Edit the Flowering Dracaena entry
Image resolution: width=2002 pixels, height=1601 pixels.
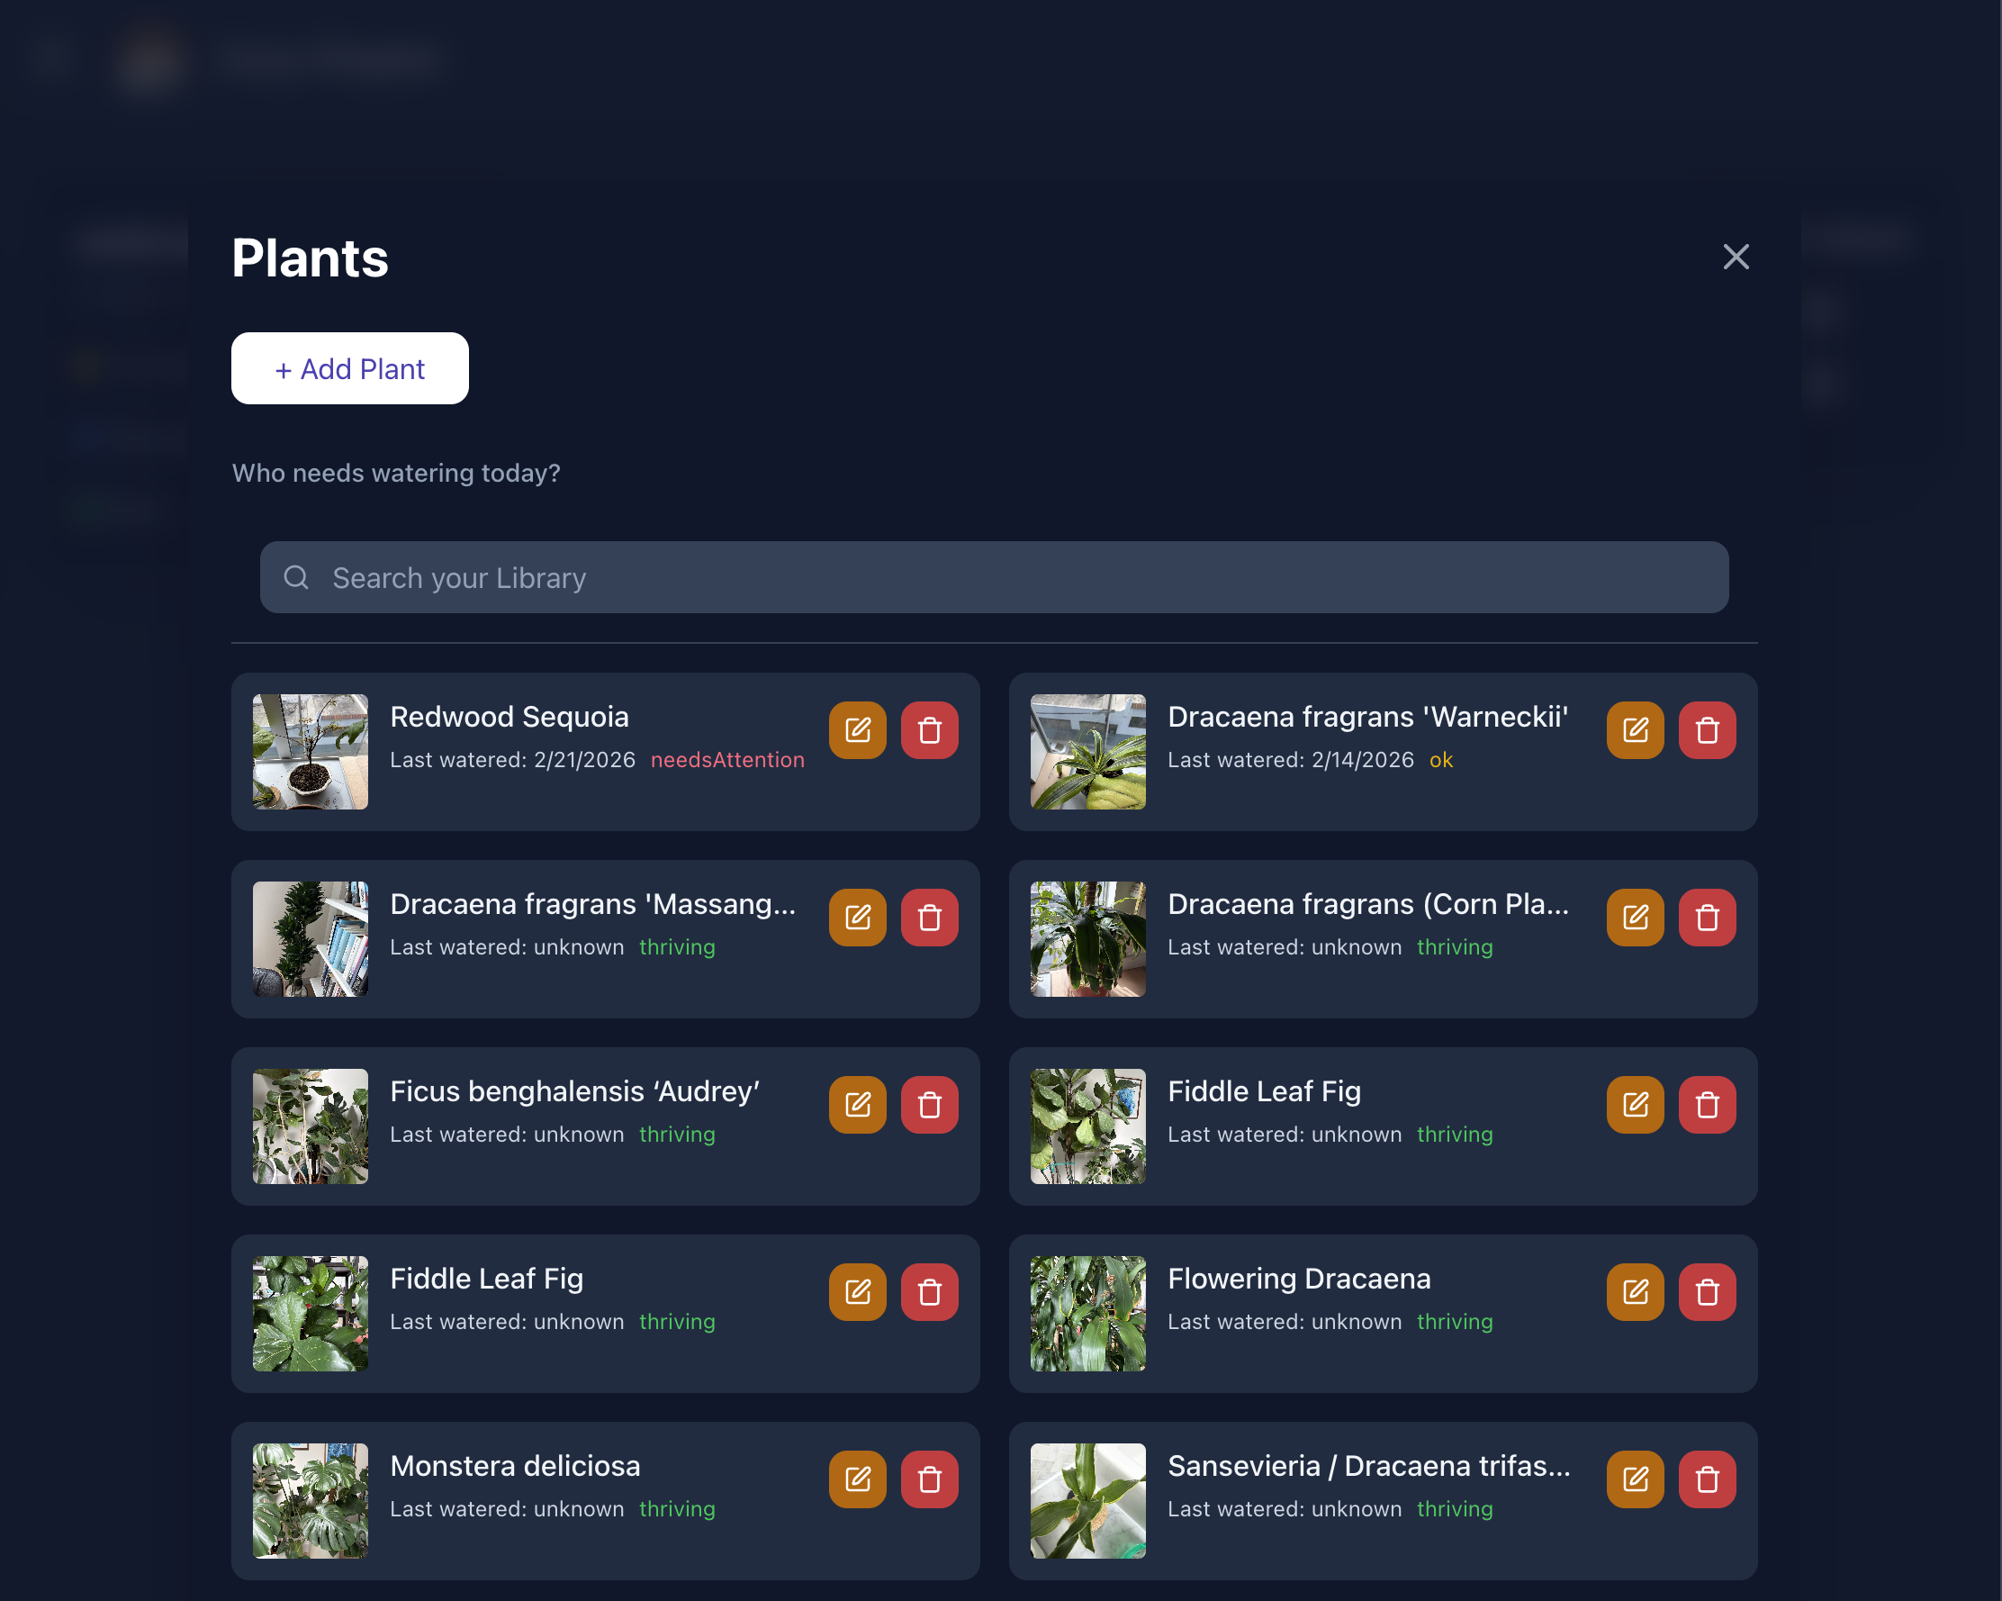point(1636,1292)
